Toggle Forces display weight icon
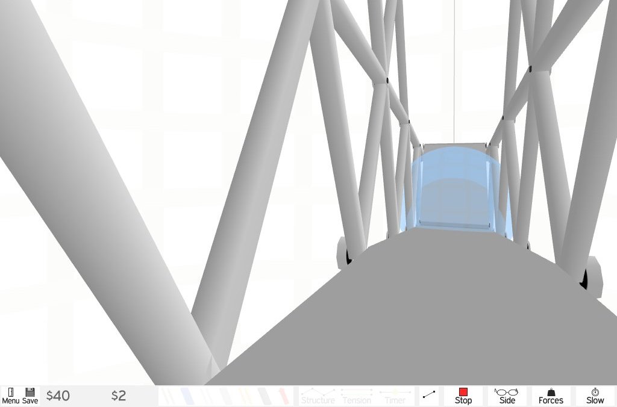This screenshot has width=617, height=407. click(550, 396)
